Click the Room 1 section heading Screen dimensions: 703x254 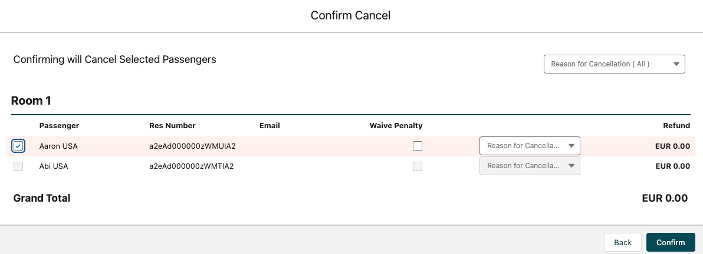pos(31,101)
